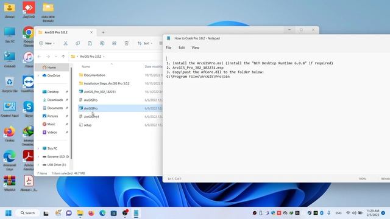Select the Skype desktop icon
This screenshot has width=390, height=219.
point(29,109)
